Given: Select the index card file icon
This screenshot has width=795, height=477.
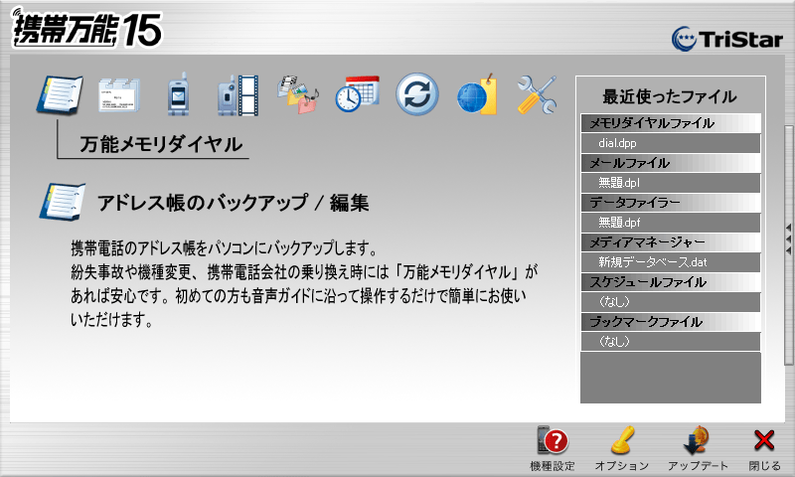Looking at the screenshot, I should click(119, 94).
